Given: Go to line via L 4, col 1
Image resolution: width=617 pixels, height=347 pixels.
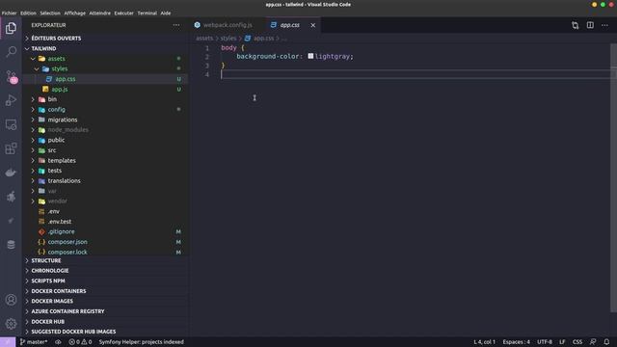Looking at the screenshot, I should [x=484, y=342].
